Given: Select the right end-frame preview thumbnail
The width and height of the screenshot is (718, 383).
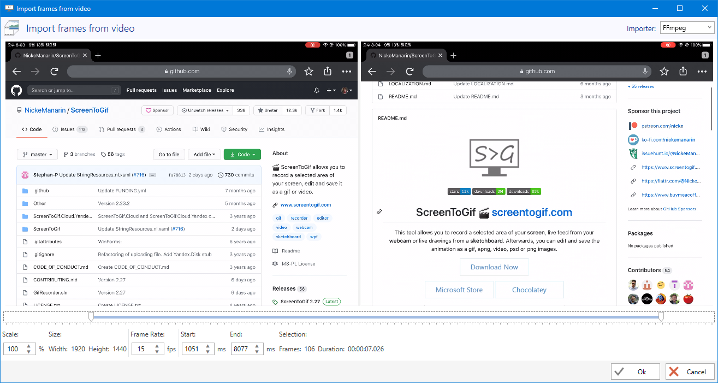Looking at the screenshot, I should [537, 174].
